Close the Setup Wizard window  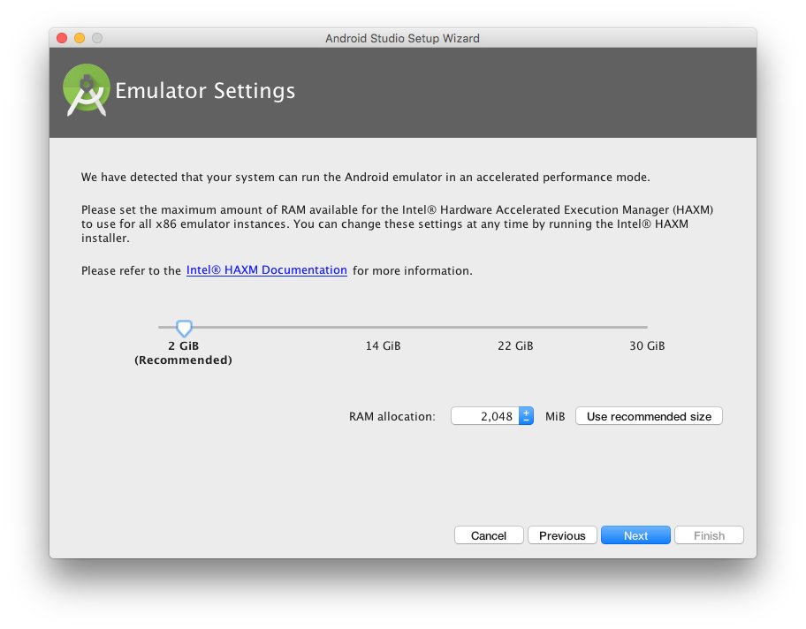click(62, 38)
